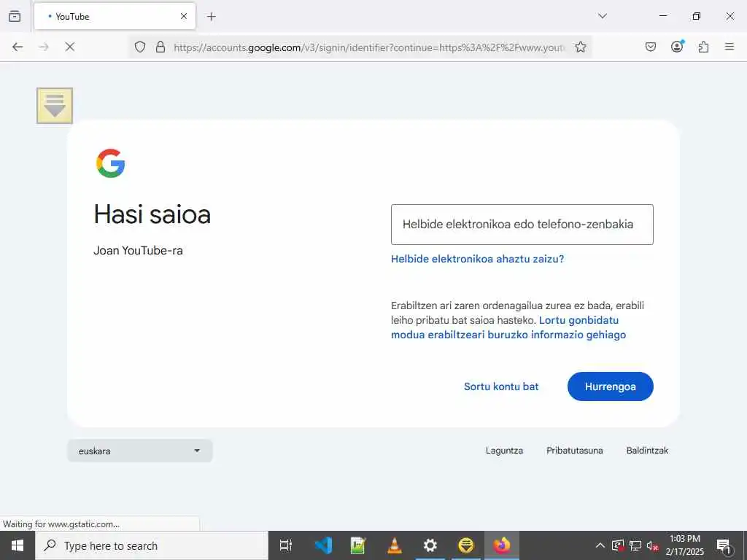Open 'Lortu gonbidatu modua' information link
The width and height of the screenshot is (747, 560).
(508, 327)
